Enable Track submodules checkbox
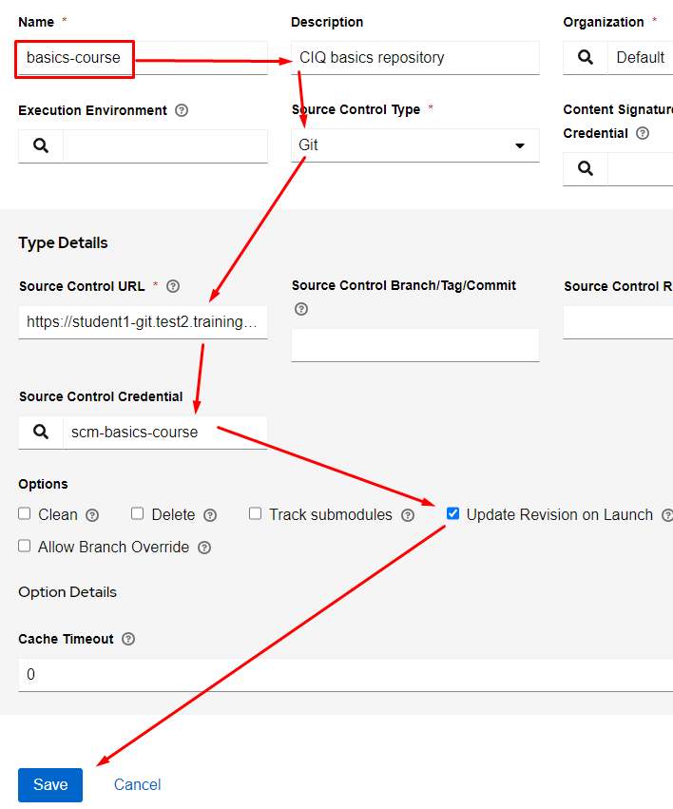The height and width of the screenshot is (809, 673). (256, 513)
